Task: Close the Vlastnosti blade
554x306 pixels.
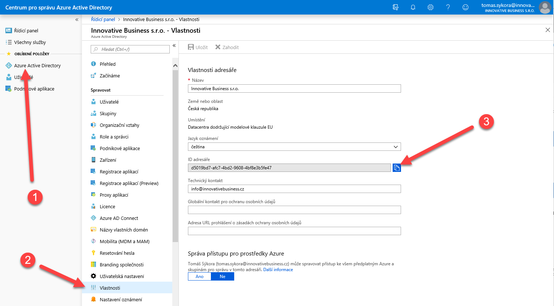Action: (547, 30)
